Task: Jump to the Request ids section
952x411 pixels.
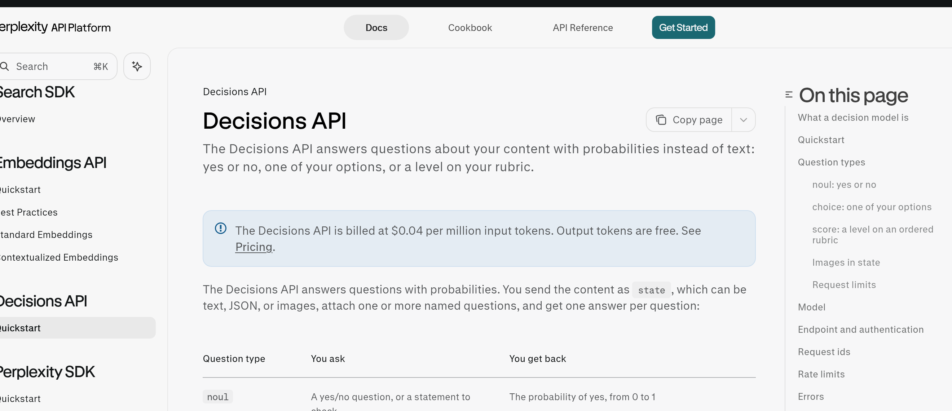Action: 824,352
